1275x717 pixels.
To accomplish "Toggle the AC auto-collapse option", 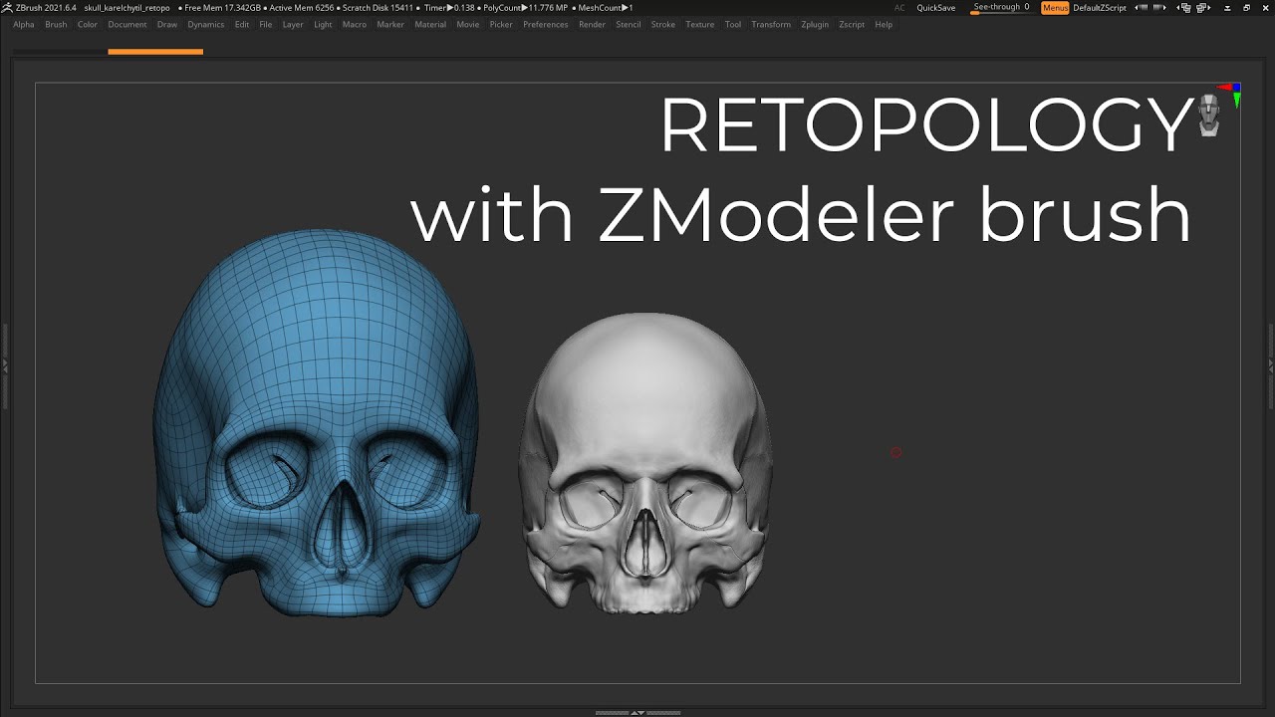I will (899, 7).
